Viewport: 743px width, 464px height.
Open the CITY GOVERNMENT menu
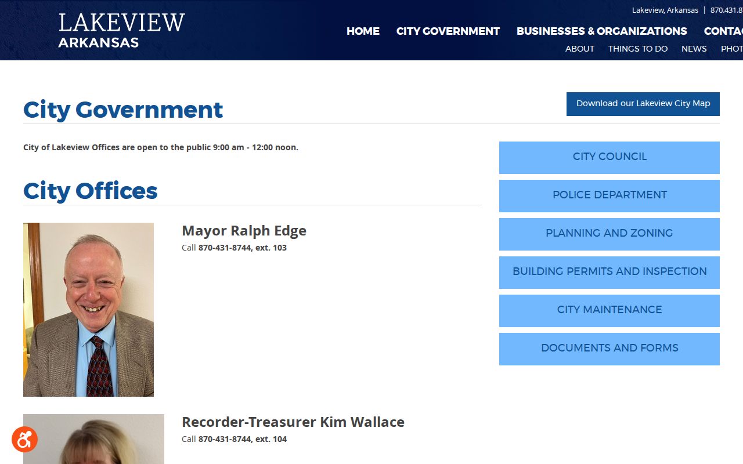[x=448, y=31]
